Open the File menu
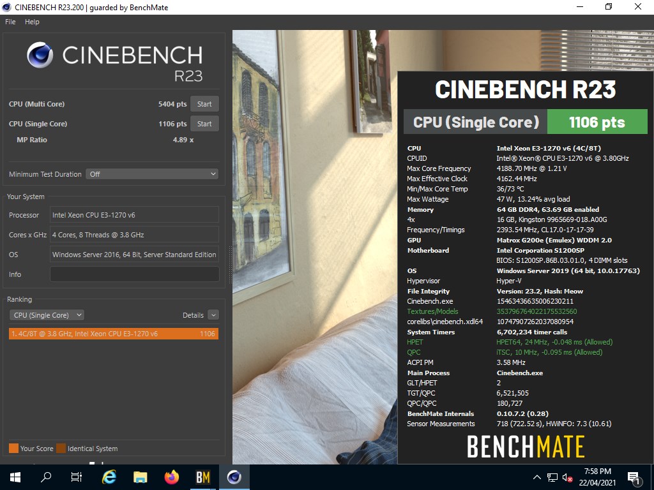This screenshot has width=654, height=490. 10,22
